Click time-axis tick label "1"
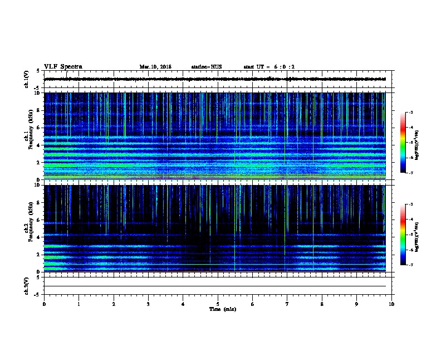441x341 pixels. 79,304
